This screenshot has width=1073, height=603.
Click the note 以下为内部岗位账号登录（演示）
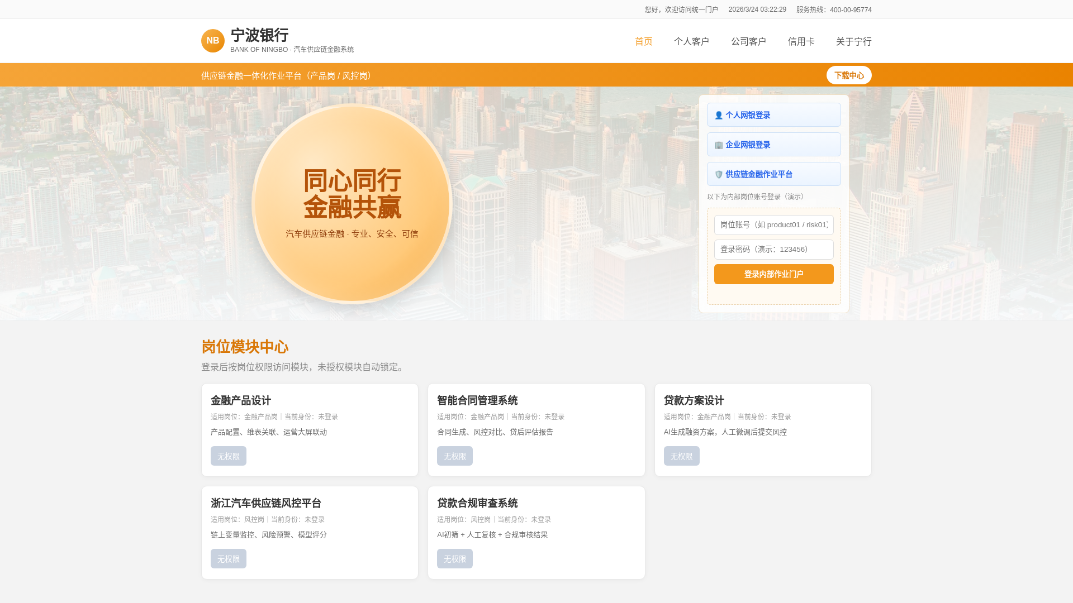pyautogui.click(x=757, y=197)
